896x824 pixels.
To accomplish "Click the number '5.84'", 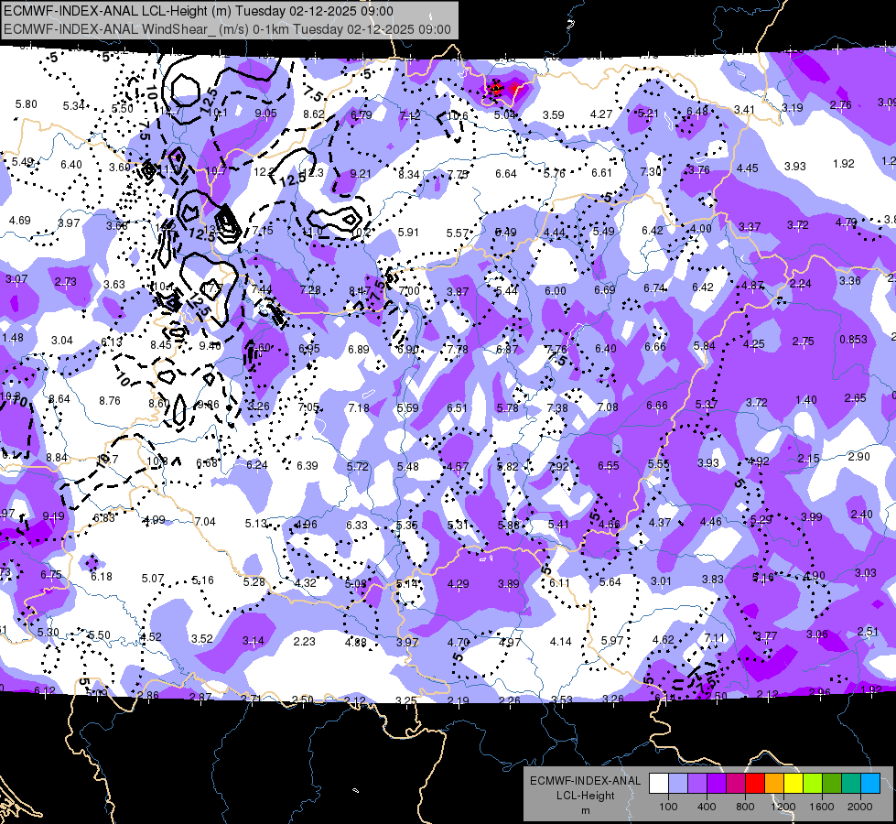I will click(704, 346).
